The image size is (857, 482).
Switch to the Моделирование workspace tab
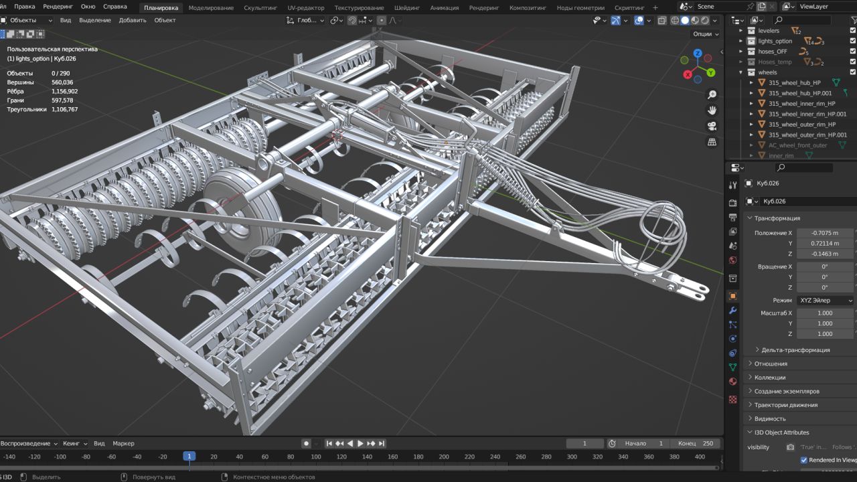tap(211, 7)
